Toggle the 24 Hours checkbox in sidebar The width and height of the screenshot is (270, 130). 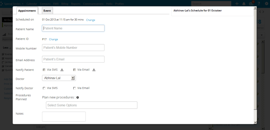(x=3, y=62)
